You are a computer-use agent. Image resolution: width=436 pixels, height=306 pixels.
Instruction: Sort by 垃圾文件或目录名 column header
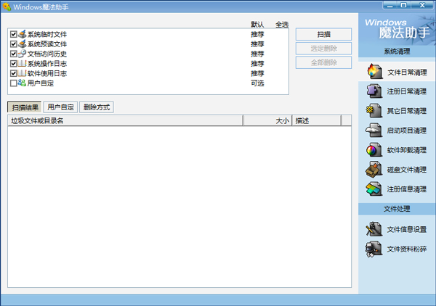126,120
